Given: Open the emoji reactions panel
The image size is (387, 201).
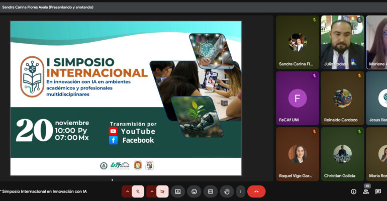Looking at the screenshot, I should [194, 191].
